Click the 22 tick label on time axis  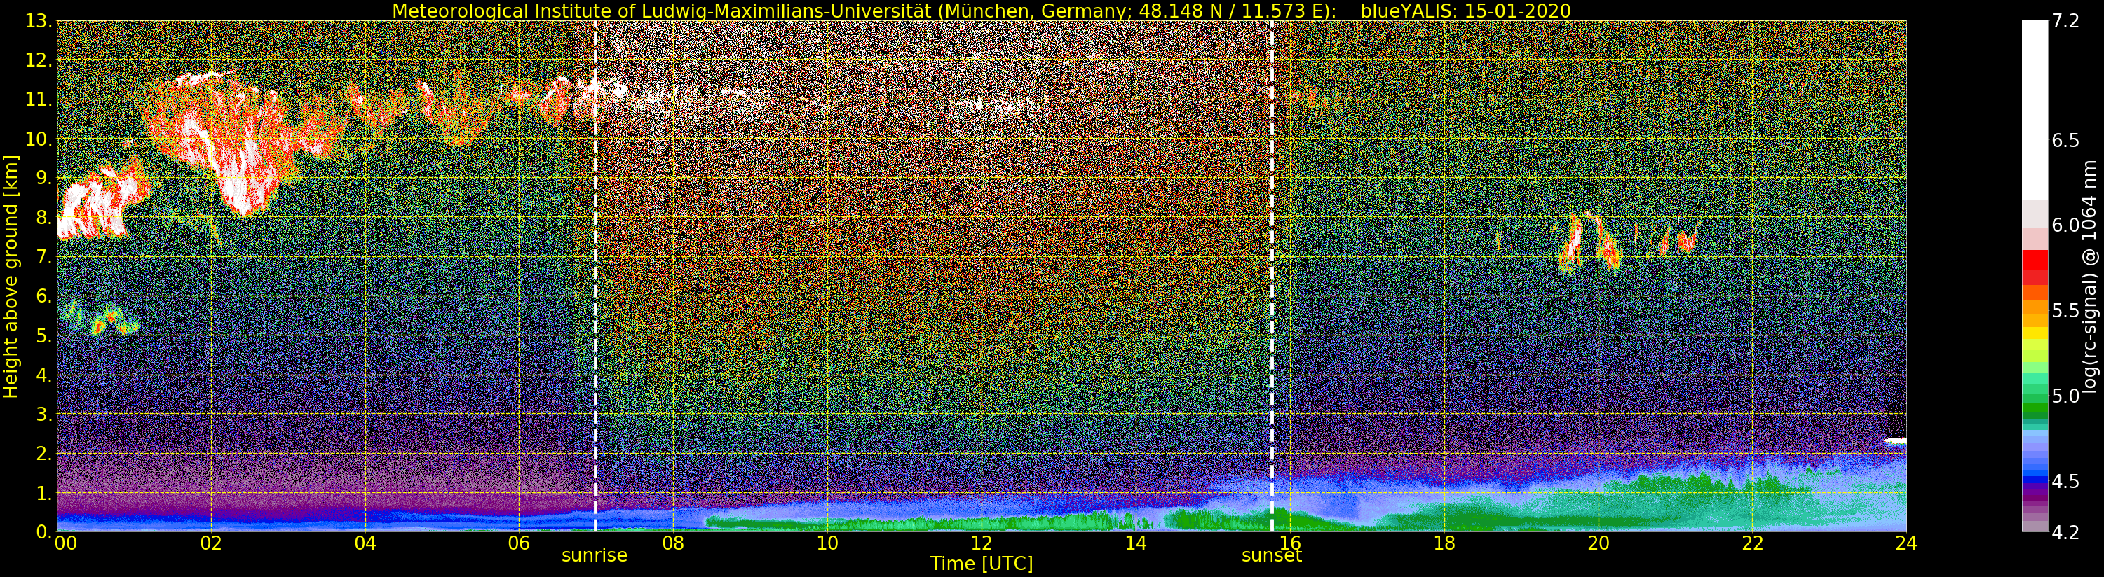[x=1753, y=543]
